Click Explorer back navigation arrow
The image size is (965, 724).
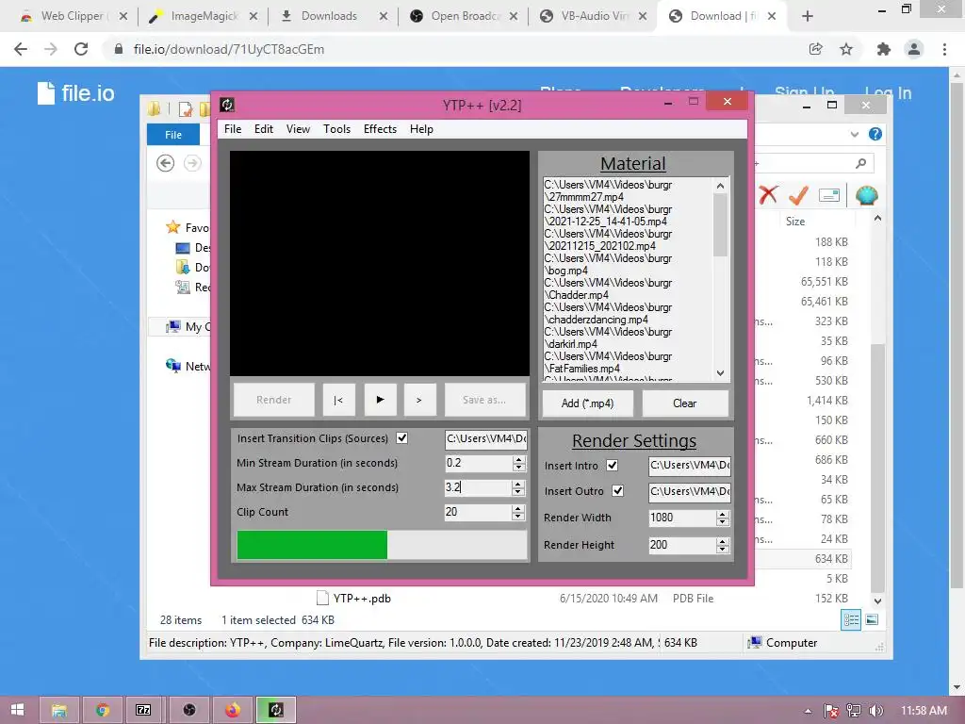(165, 163)
